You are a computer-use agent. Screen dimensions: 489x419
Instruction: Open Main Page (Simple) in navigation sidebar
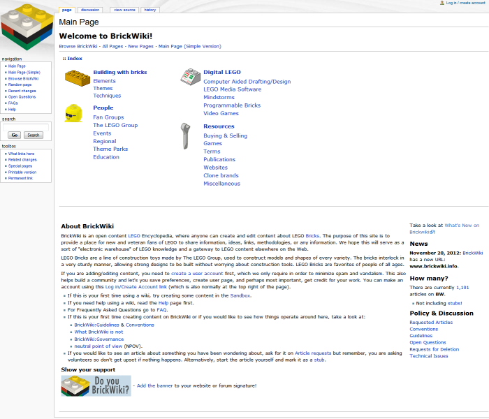[x=24, y=73]
